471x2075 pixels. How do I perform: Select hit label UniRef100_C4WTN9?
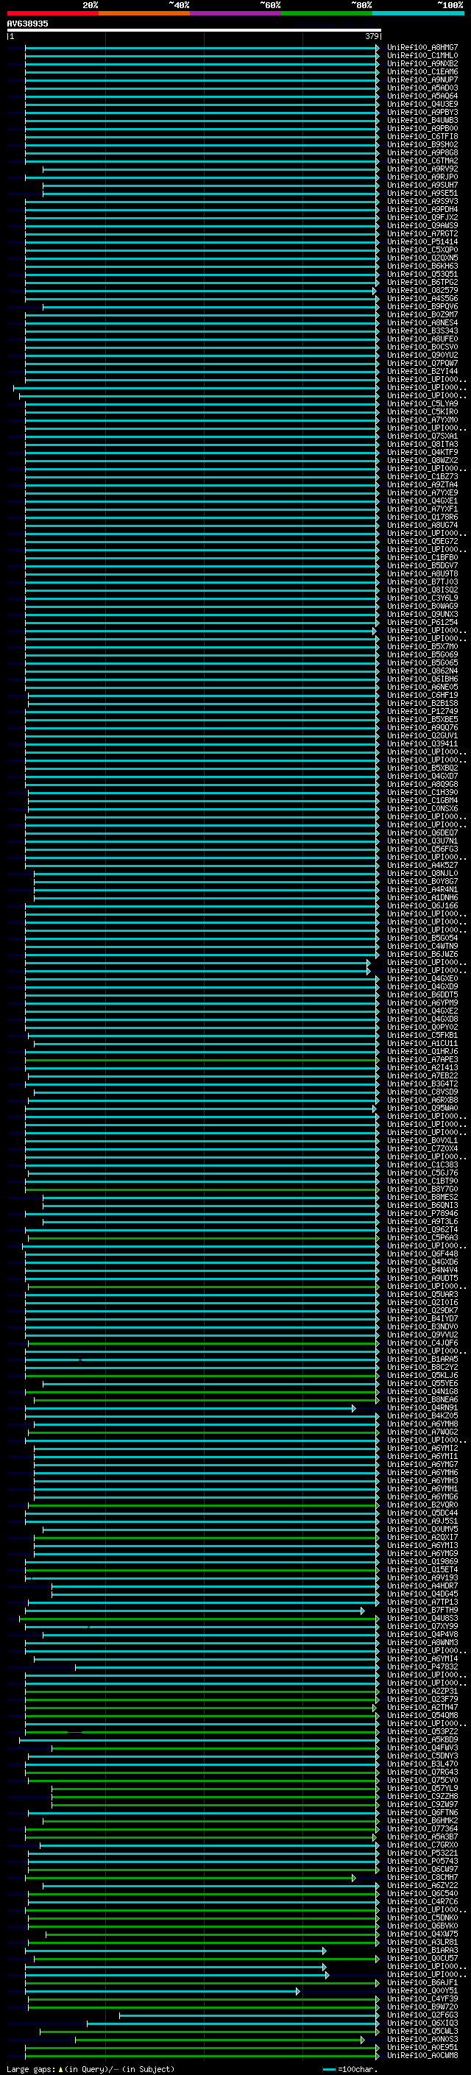[x=422, y=947]
